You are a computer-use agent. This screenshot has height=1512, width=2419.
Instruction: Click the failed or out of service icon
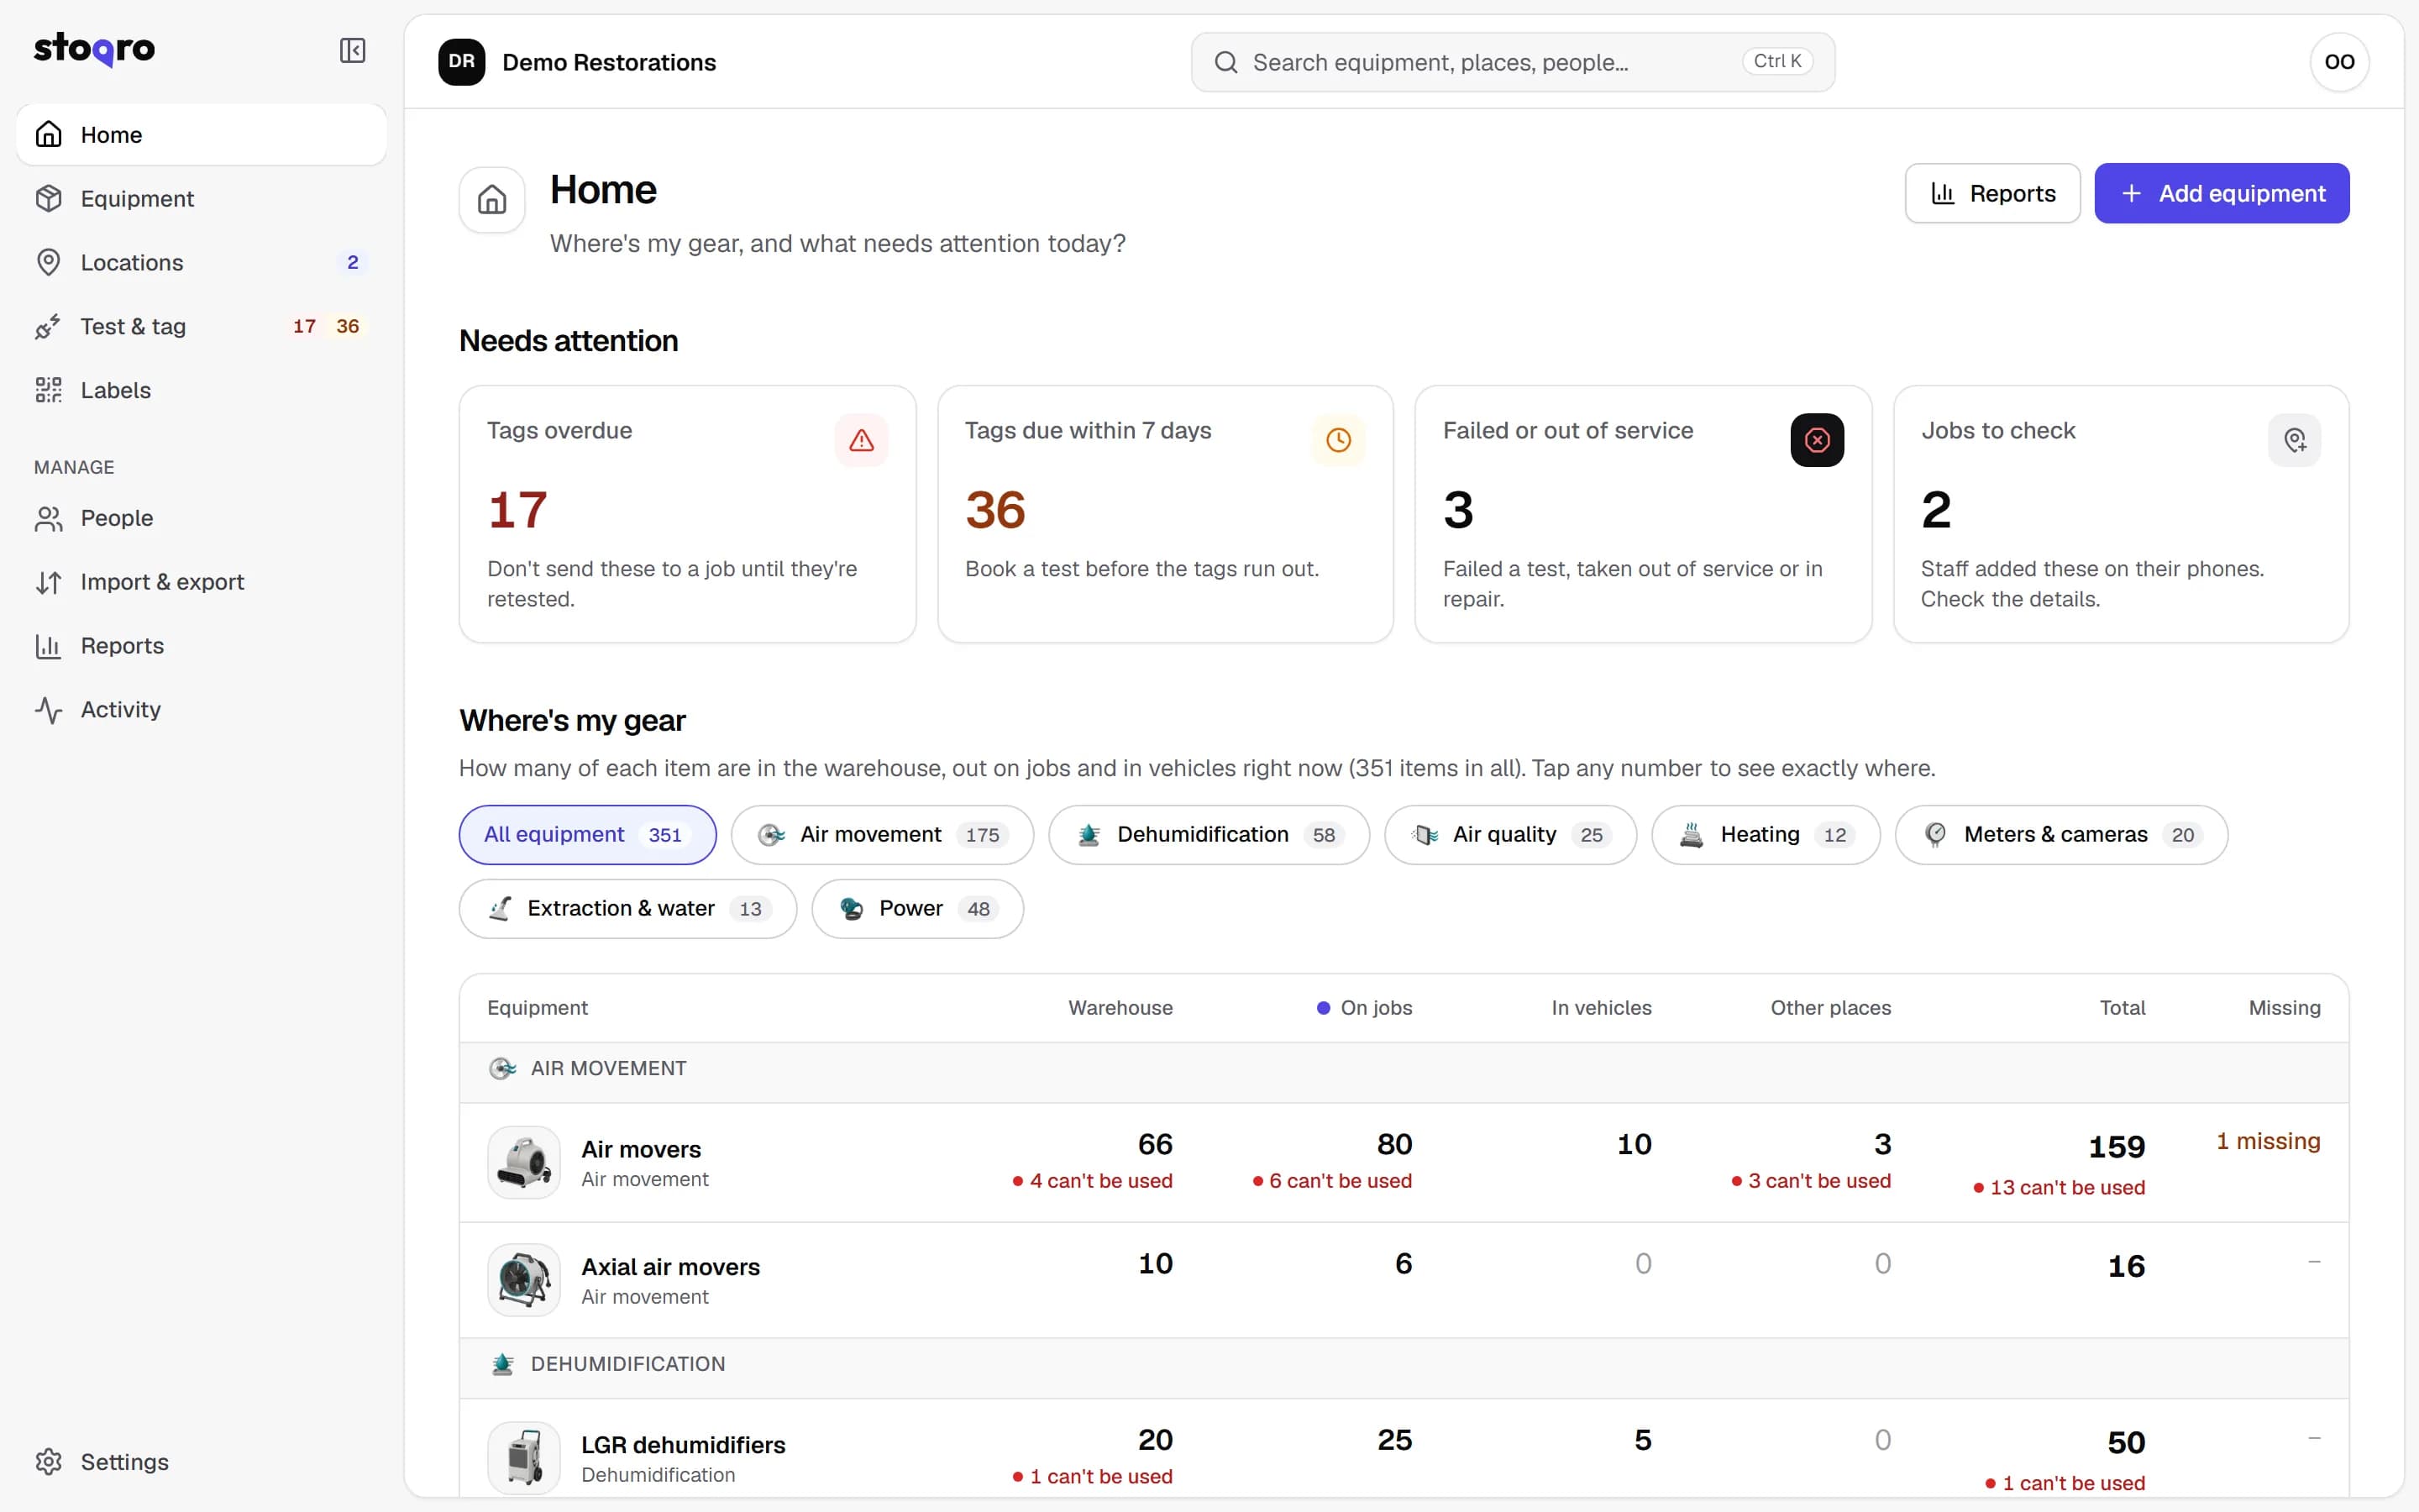coord(1816,440)
